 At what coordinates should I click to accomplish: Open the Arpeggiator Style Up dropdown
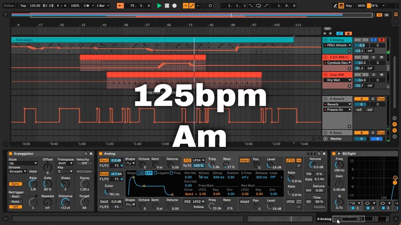[23, 163]
